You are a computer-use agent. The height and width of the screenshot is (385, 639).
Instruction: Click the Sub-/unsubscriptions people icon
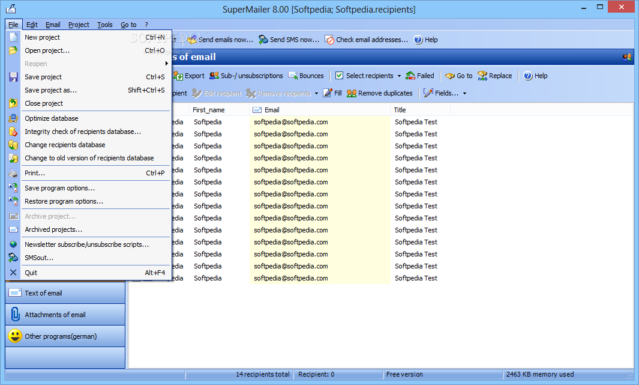point(214,76)
